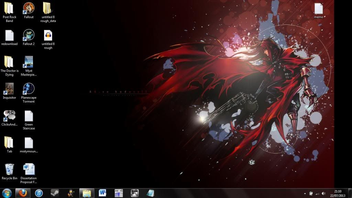Select the Myst Masterpiece shortcut
This screenshot has width=352, height=198.
pos(29,66)
